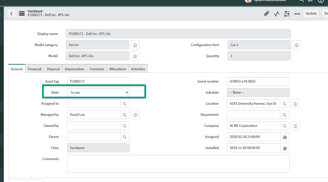Click the Comments text area
Image resolution: width=328 pixels, height=182 pixels.
[x=178, y=164]
